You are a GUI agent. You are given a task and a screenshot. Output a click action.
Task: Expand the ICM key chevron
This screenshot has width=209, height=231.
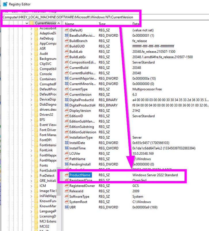[x=31, y=186]
